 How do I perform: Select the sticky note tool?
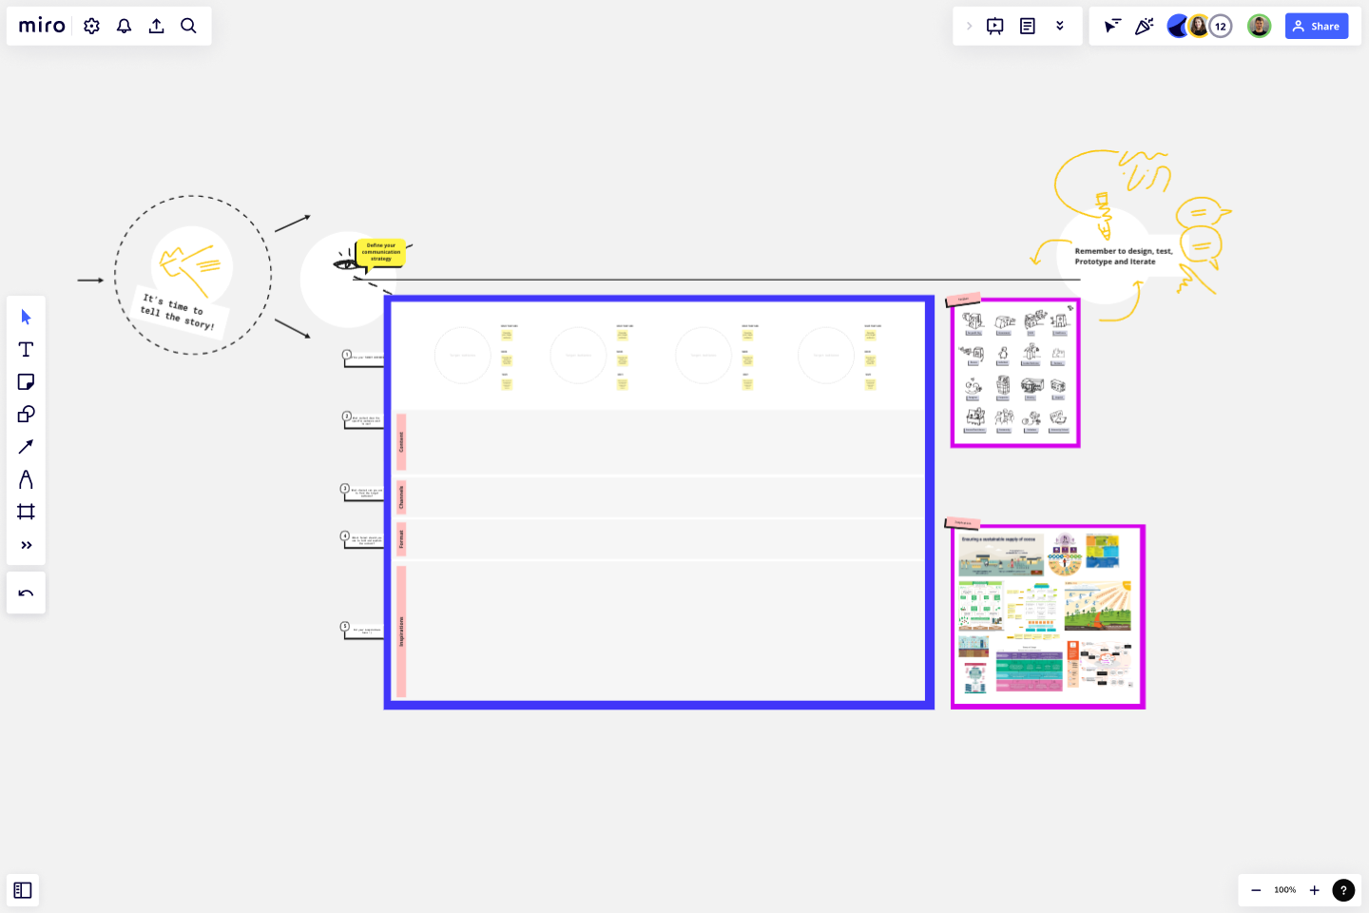(x=26, y=381)
